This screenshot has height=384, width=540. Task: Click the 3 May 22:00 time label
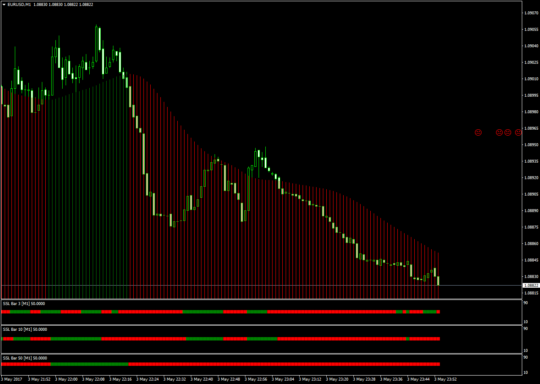click(66, 379)
